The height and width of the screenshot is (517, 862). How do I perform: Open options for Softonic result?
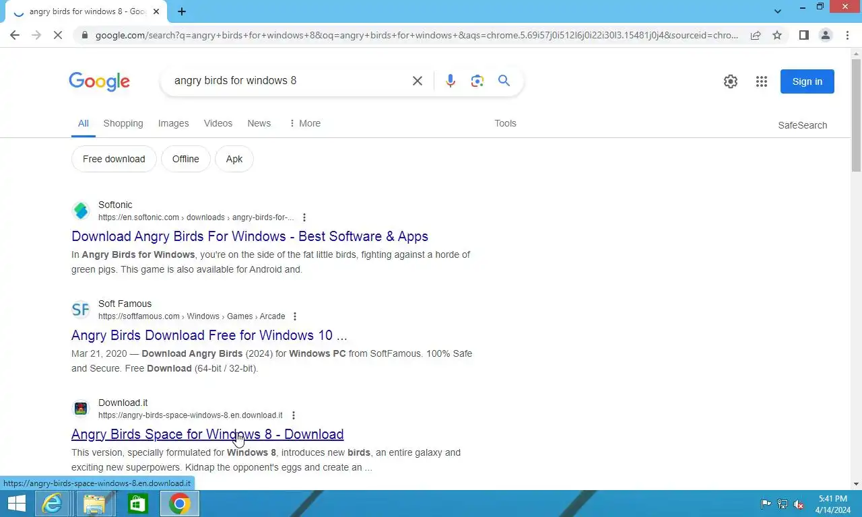[304, 217]
